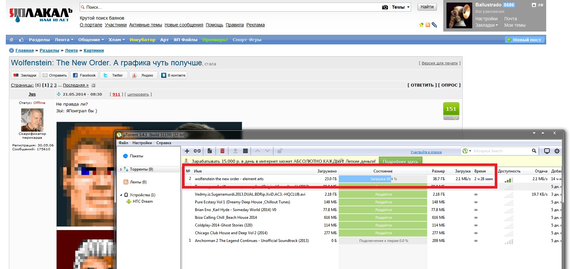Click the plus icon beside Ballustrado's rating
Screen dimensions: 570x269
click(x=534, y=5)
